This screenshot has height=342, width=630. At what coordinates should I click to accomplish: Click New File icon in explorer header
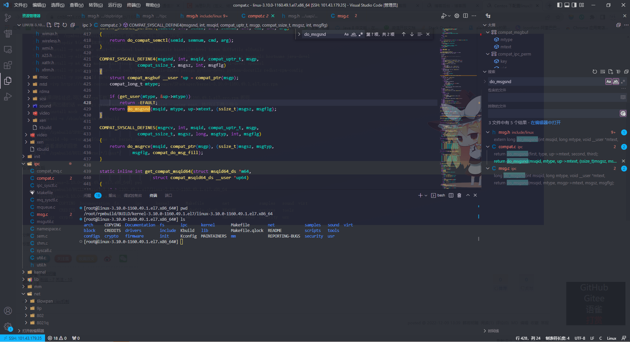49,25
